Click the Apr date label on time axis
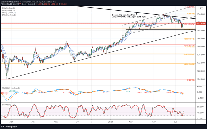The width and height of the screenshot is (207, 129). (11, 122)
